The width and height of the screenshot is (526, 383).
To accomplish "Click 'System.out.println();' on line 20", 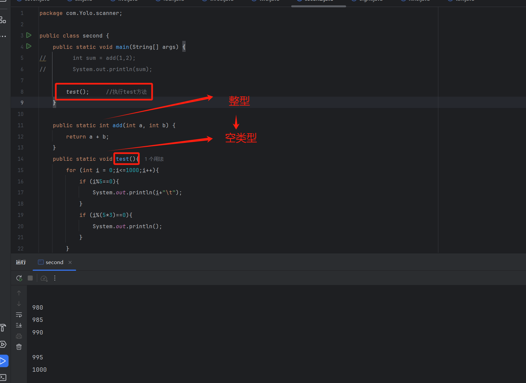I will pos(127,227).
